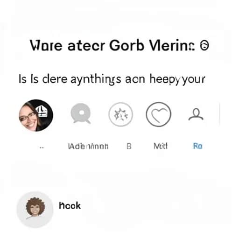Open the "hook" contact name
Viewport: 239px width, 239px height.
70,205
